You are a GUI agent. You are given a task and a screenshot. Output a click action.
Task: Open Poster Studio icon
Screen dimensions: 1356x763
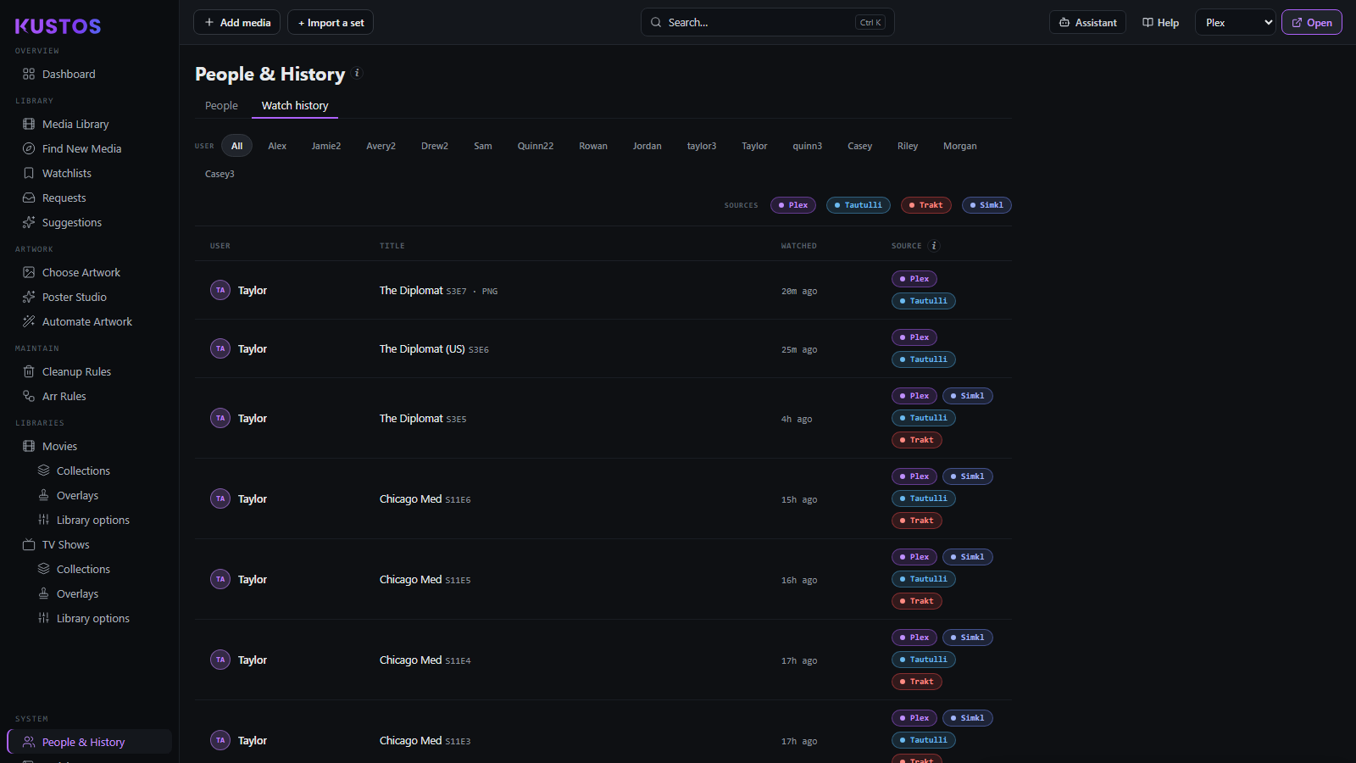[29, 297]
